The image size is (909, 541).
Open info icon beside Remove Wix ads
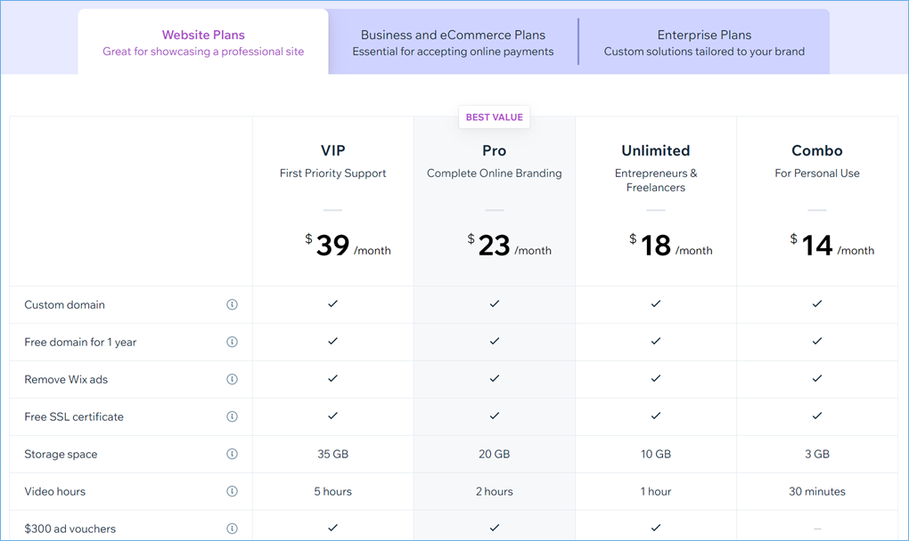coord(232,379)
